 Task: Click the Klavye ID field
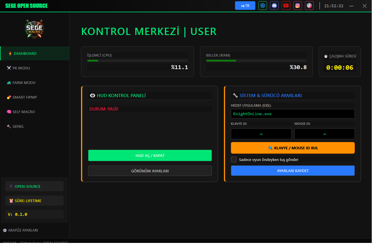coord(261,134)
